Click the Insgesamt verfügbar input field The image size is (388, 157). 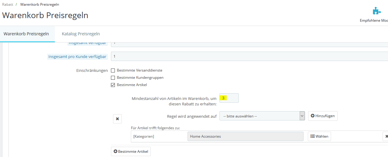pyautogui.click(x=249, y=44)
